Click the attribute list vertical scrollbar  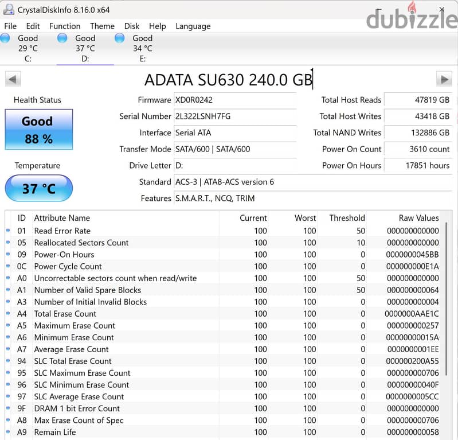447,299
